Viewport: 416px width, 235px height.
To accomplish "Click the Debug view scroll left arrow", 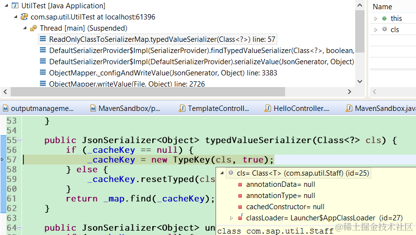I will coord(5,92).
